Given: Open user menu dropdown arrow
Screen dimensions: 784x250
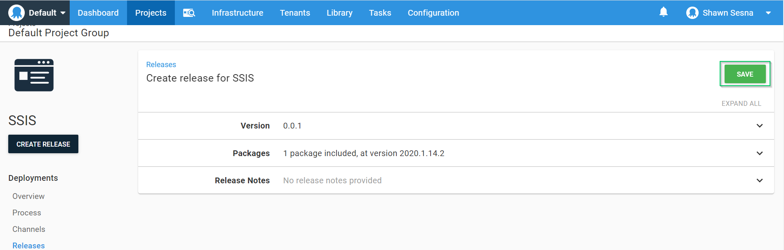Looking at the screenshot, I should 768,13.
